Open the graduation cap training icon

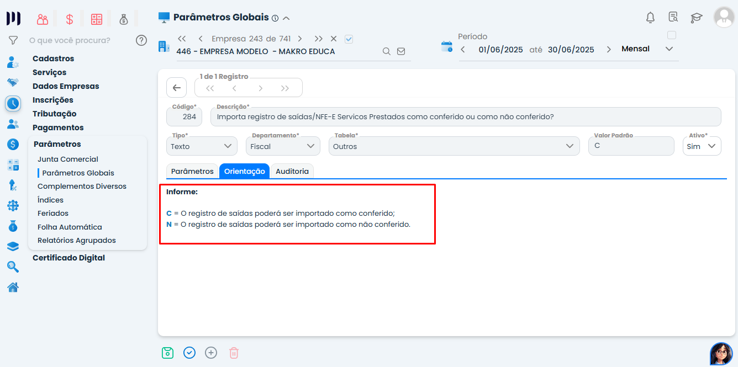[696, 18]
